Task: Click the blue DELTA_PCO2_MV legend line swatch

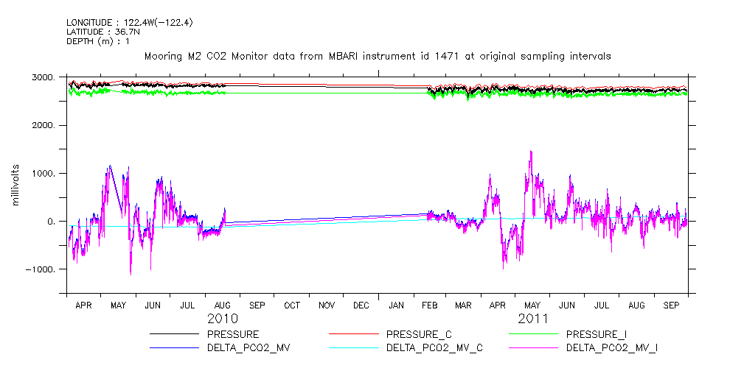Action: tap(174, 346)
